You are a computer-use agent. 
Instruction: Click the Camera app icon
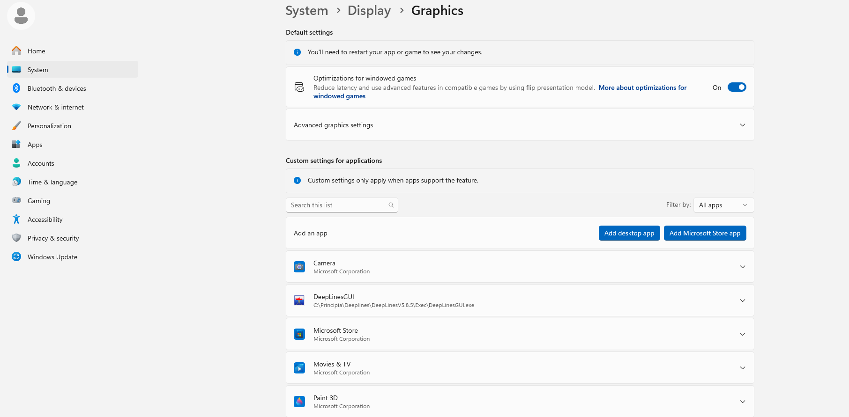299,267
